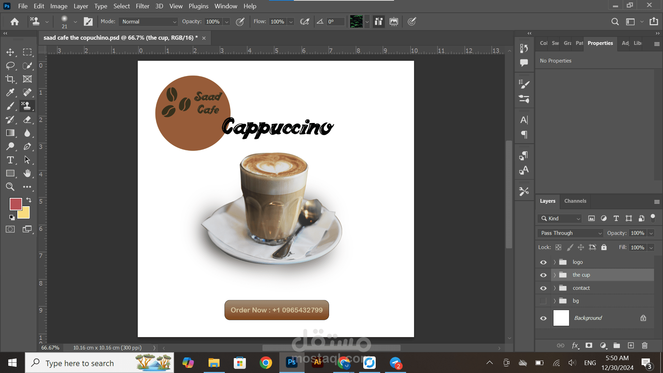This screenshot has height=373, width=663.
Task: Click the Create new layer icon
Action: [x=631, y=345]
